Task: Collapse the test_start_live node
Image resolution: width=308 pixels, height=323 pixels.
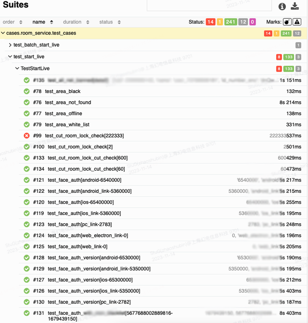Action: point(156,57)
